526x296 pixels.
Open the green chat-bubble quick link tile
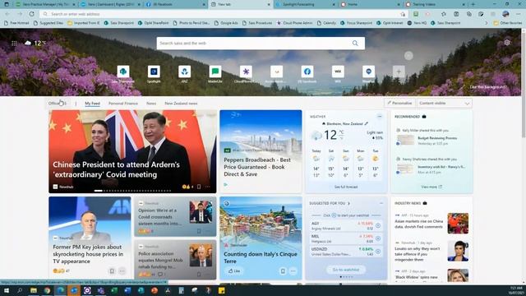215,72
